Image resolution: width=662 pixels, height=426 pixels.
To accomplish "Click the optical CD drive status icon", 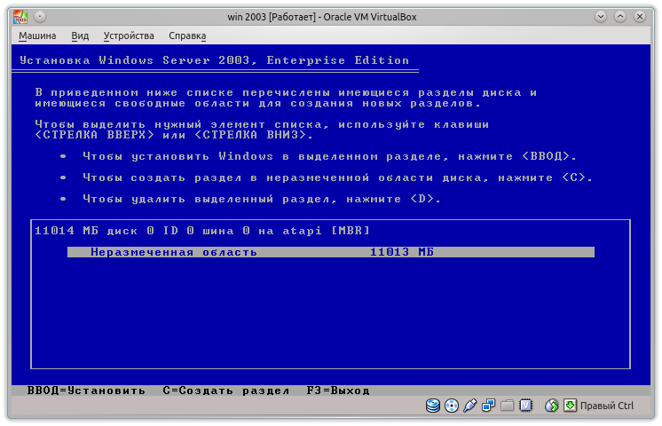I will pos(452,406).
